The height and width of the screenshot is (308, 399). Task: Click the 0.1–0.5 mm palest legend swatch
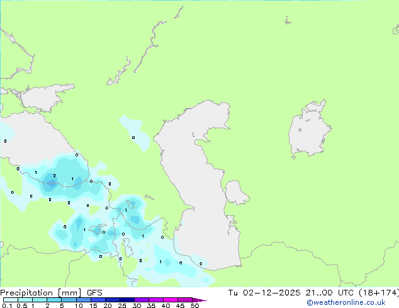(11, 300)
